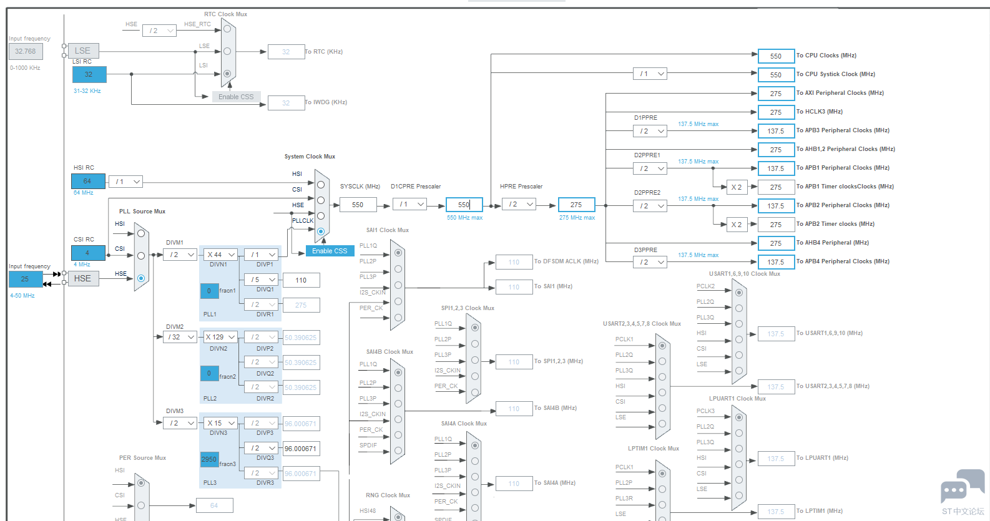Image resolution: width=990 pixels, height=521 pixels.
Task: Click APB3 Peripheral Clocks 137.5 box
Action: 776,131
